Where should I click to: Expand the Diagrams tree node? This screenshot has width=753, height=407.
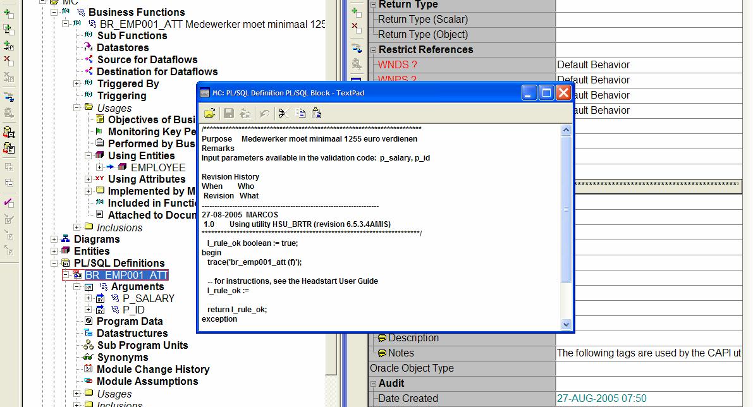[x=54, y=239]
